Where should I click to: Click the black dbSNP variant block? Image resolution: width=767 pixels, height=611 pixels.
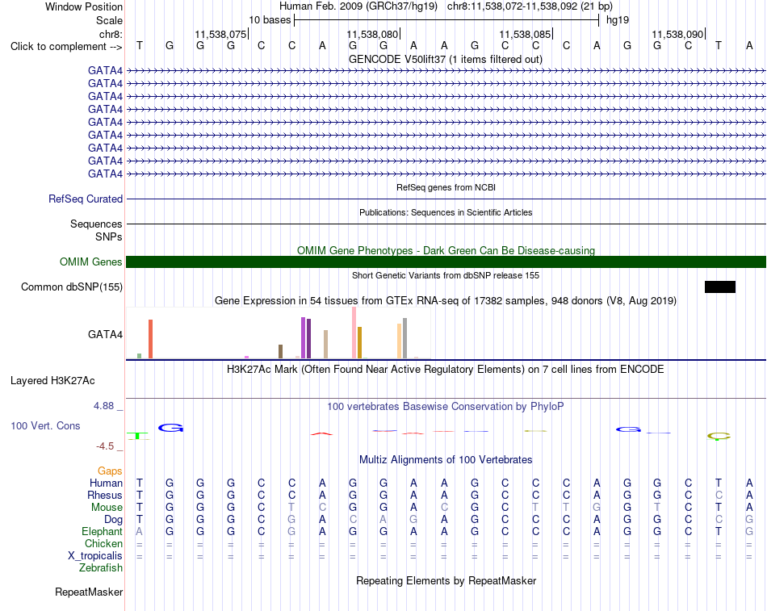click(720, 287)
